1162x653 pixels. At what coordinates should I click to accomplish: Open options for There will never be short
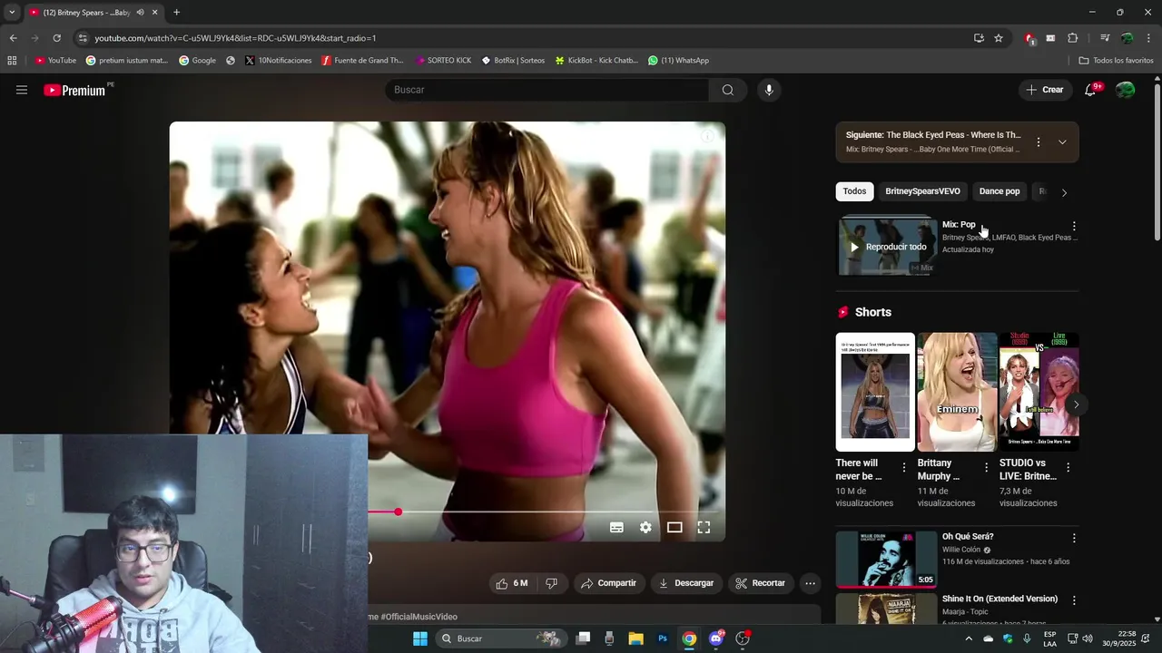coord(903,468)
